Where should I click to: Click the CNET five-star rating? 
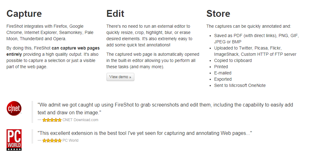click(x=52, y=120)
